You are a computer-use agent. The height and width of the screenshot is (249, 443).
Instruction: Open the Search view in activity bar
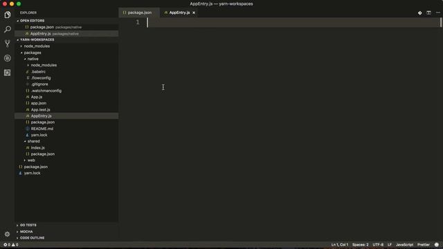8,29
